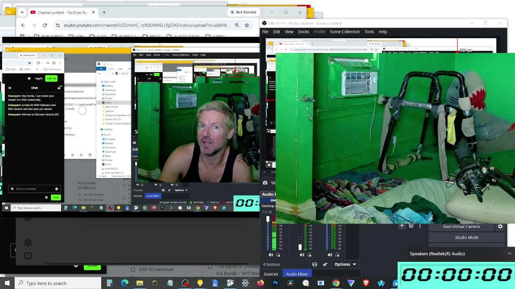Open the Profile menu in OBS
Image resolution: width=515 pixels, height=289 pixels.
tap(319, 32)
